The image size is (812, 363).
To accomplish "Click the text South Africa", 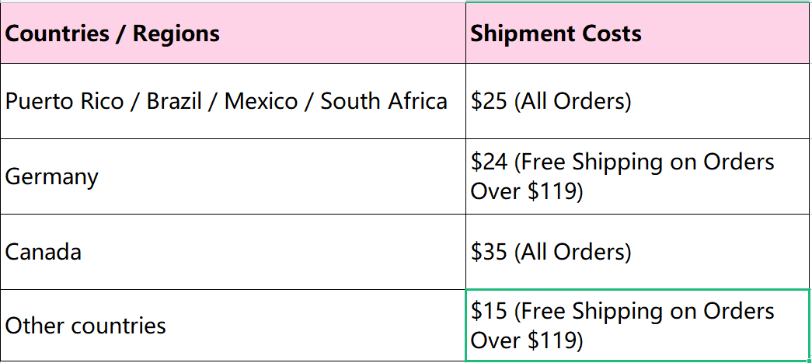I will click(x=384, y=101).
